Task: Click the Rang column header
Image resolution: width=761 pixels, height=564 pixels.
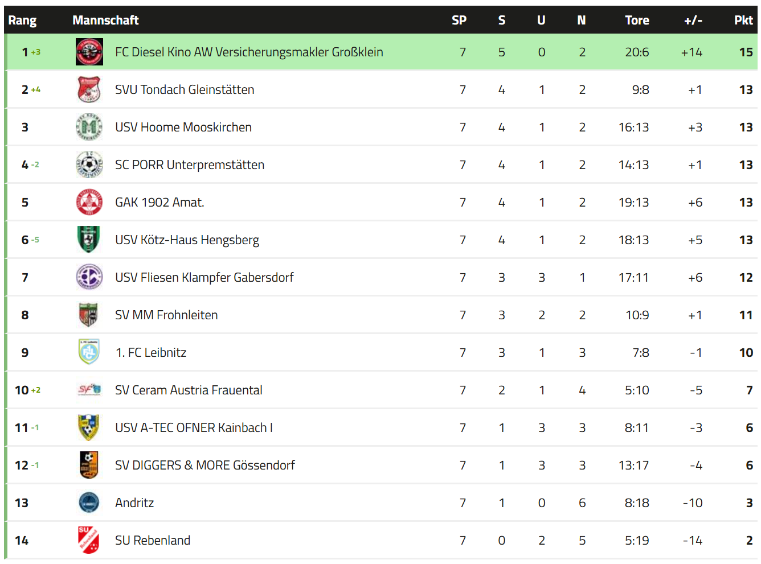Action: (22, 20)
